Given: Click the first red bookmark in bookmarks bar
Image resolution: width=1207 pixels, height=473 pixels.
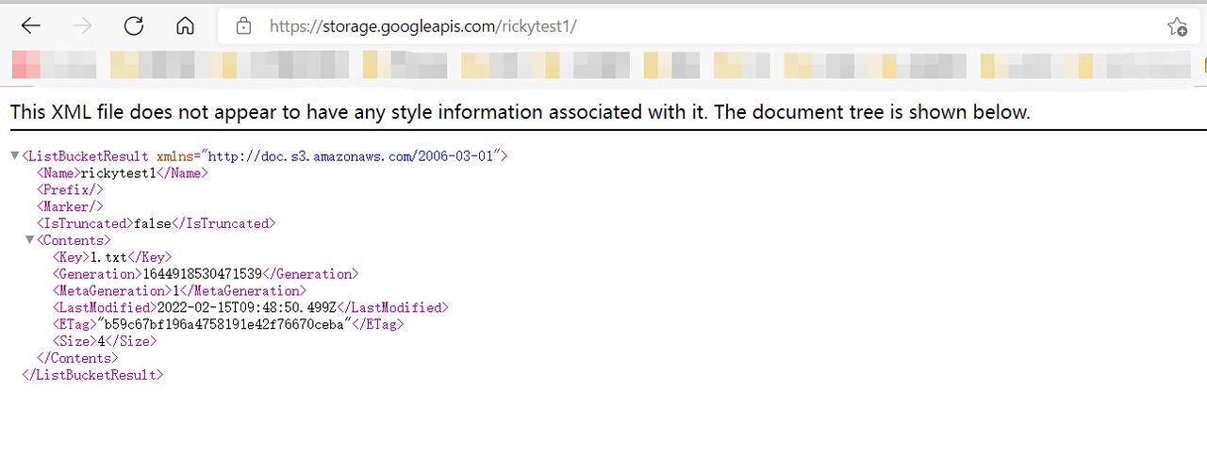Looking at the screenshot, I should click(x=25, y=65).
